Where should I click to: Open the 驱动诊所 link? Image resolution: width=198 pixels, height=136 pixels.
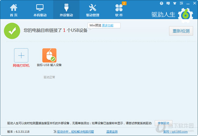(x=75, y=132)
